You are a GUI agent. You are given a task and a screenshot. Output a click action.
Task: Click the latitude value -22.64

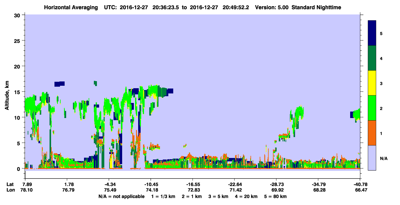tap(234, 184)
